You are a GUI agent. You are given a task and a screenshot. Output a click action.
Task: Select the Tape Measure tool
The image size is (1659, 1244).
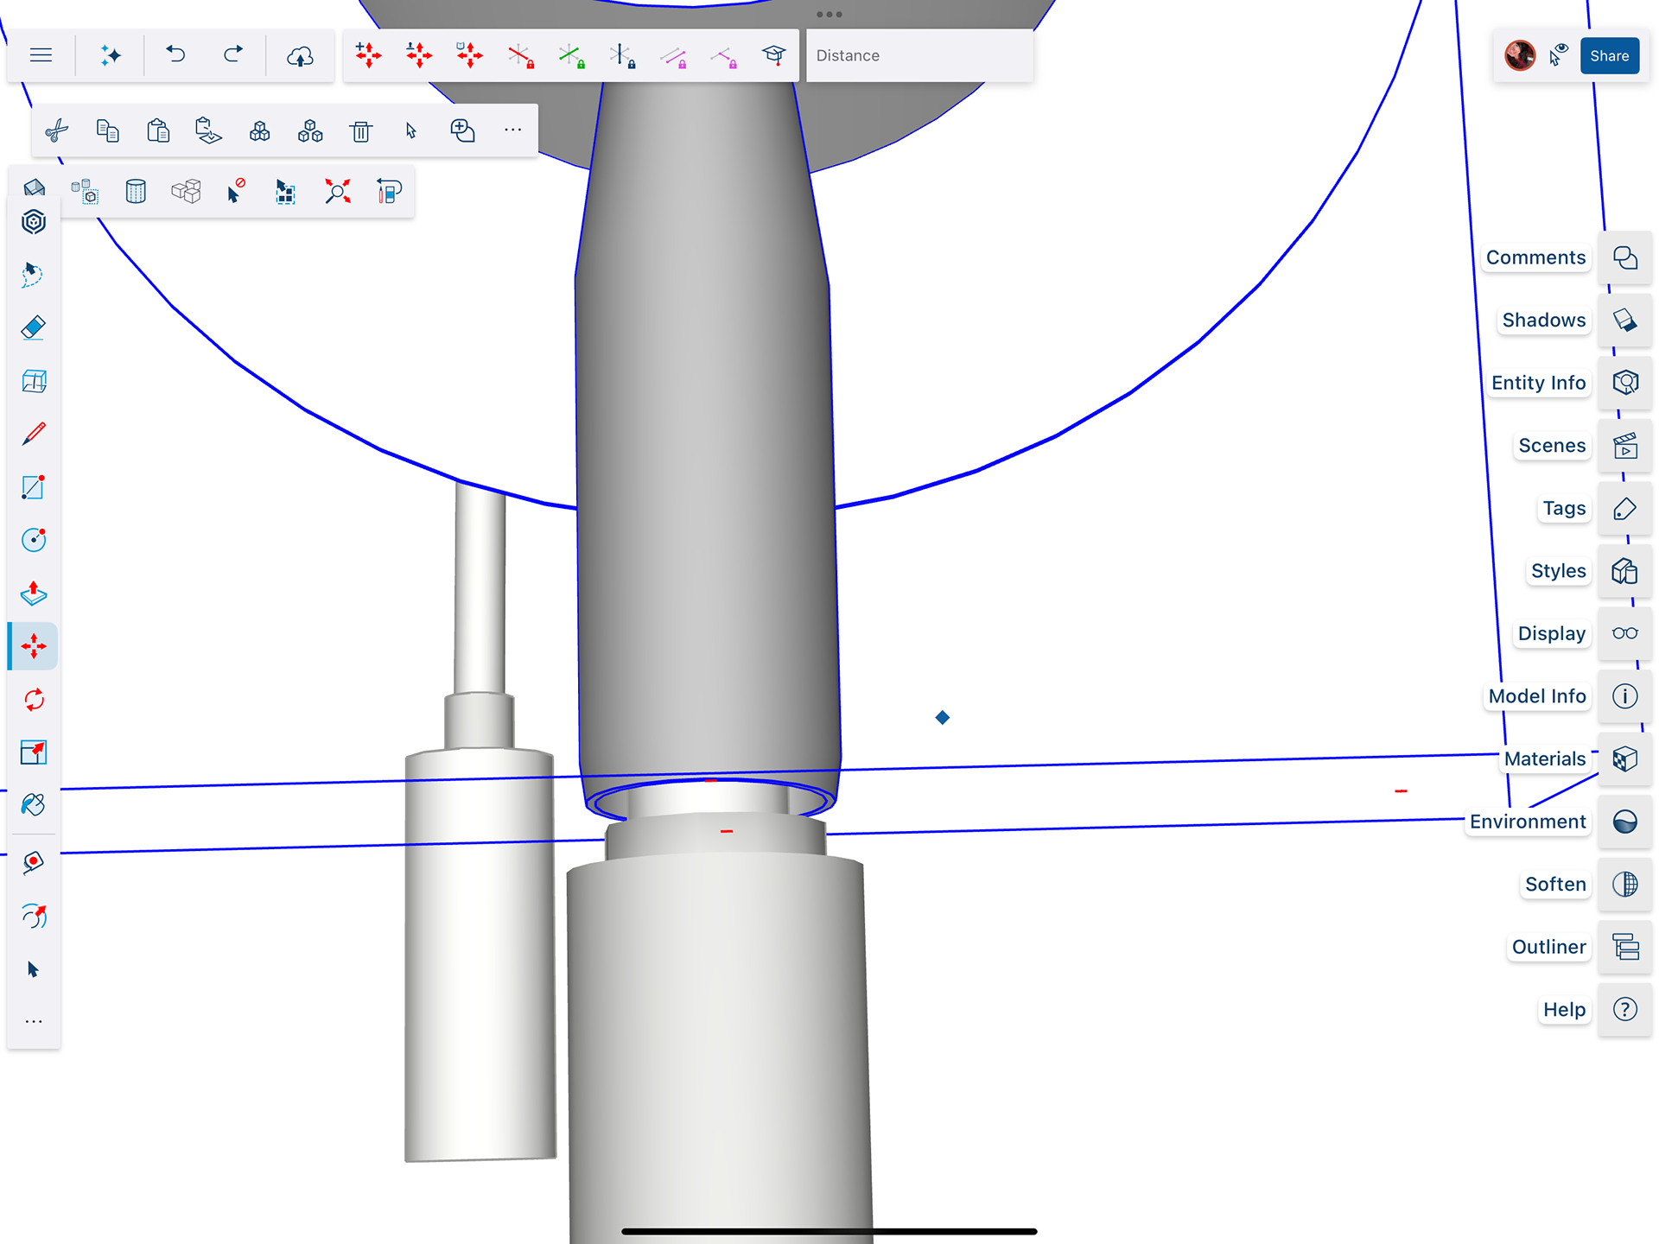34,862
